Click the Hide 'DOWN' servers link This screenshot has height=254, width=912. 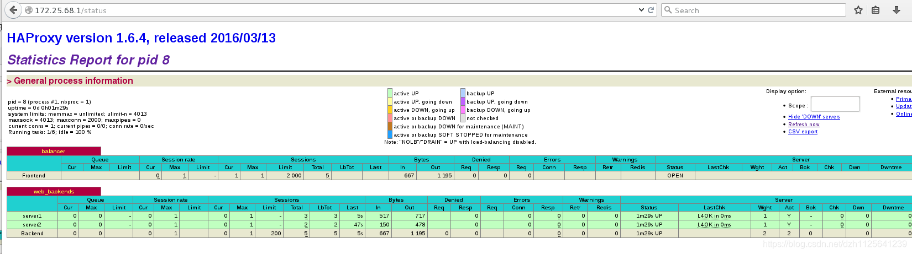click(814, 117)
